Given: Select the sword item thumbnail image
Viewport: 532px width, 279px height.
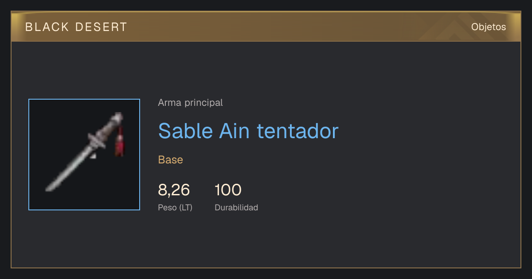Looking at the screenshot, I should pos(84,155).
